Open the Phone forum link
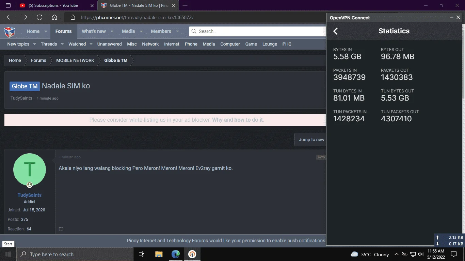The width and height of the screenshot is (465, 261). 191,44
